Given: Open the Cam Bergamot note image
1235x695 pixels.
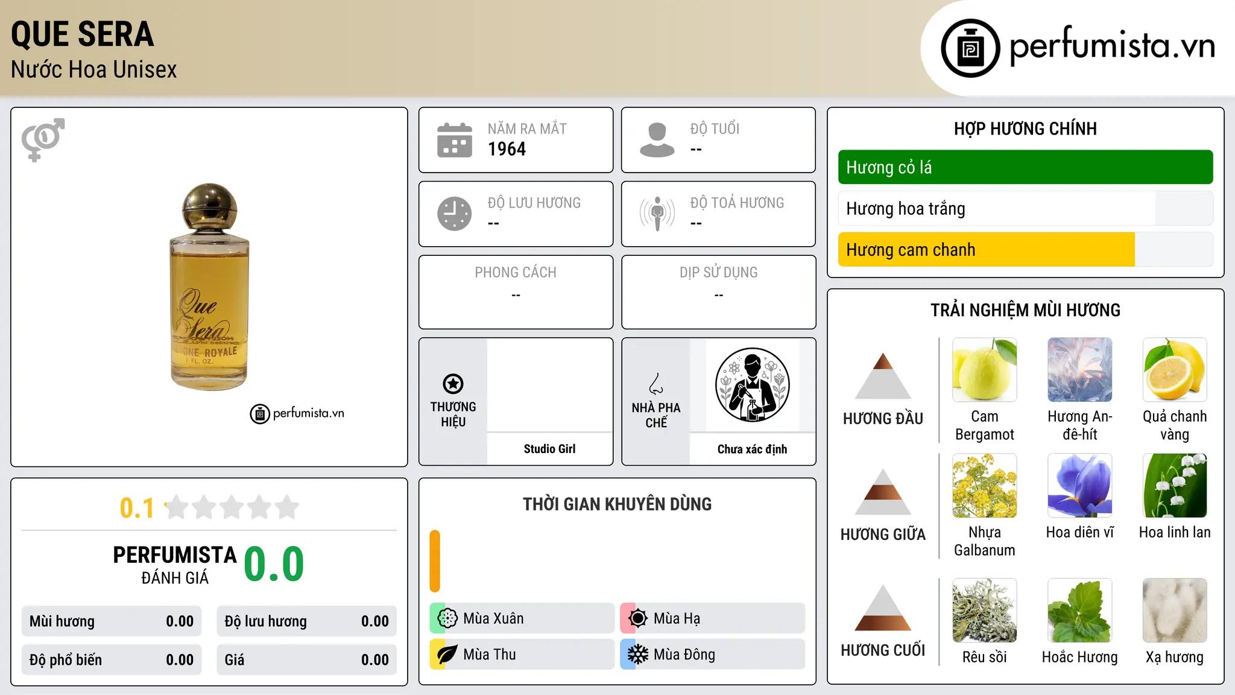Looking at the screenshot, I should click(985, 370).
